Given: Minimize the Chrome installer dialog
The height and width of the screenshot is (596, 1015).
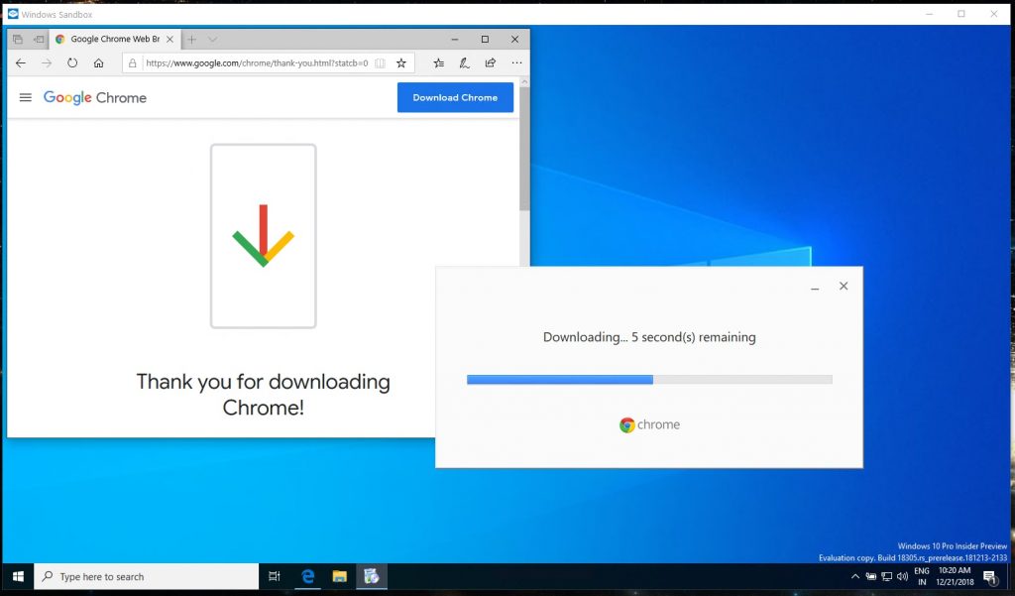Looking at the screenshot, I should [815, 287].
